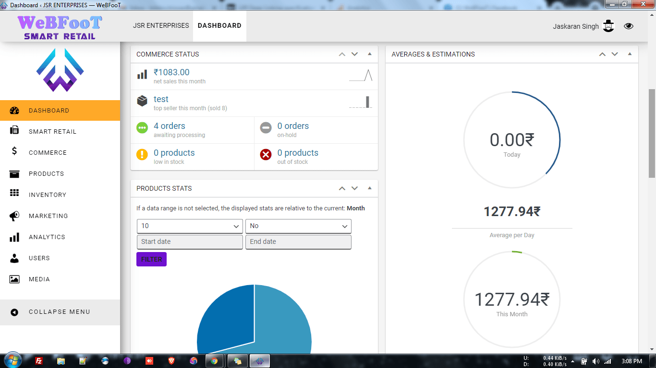Click the user avatar icon beside Jaskaran Singh

608,26
